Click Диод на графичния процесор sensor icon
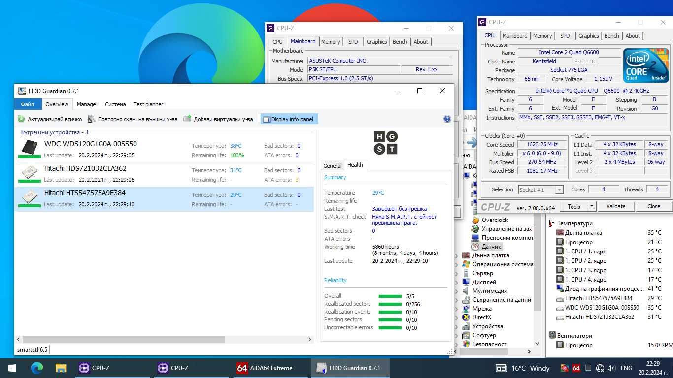The height and width of the screenshot is (378, 673). coord(560,289)
